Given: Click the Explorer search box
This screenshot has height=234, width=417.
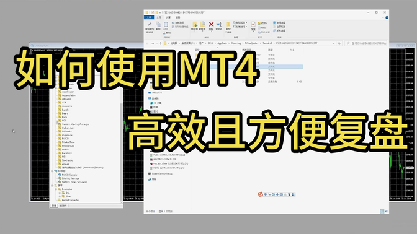Looking at the screenshot, I should coord(365,43).
